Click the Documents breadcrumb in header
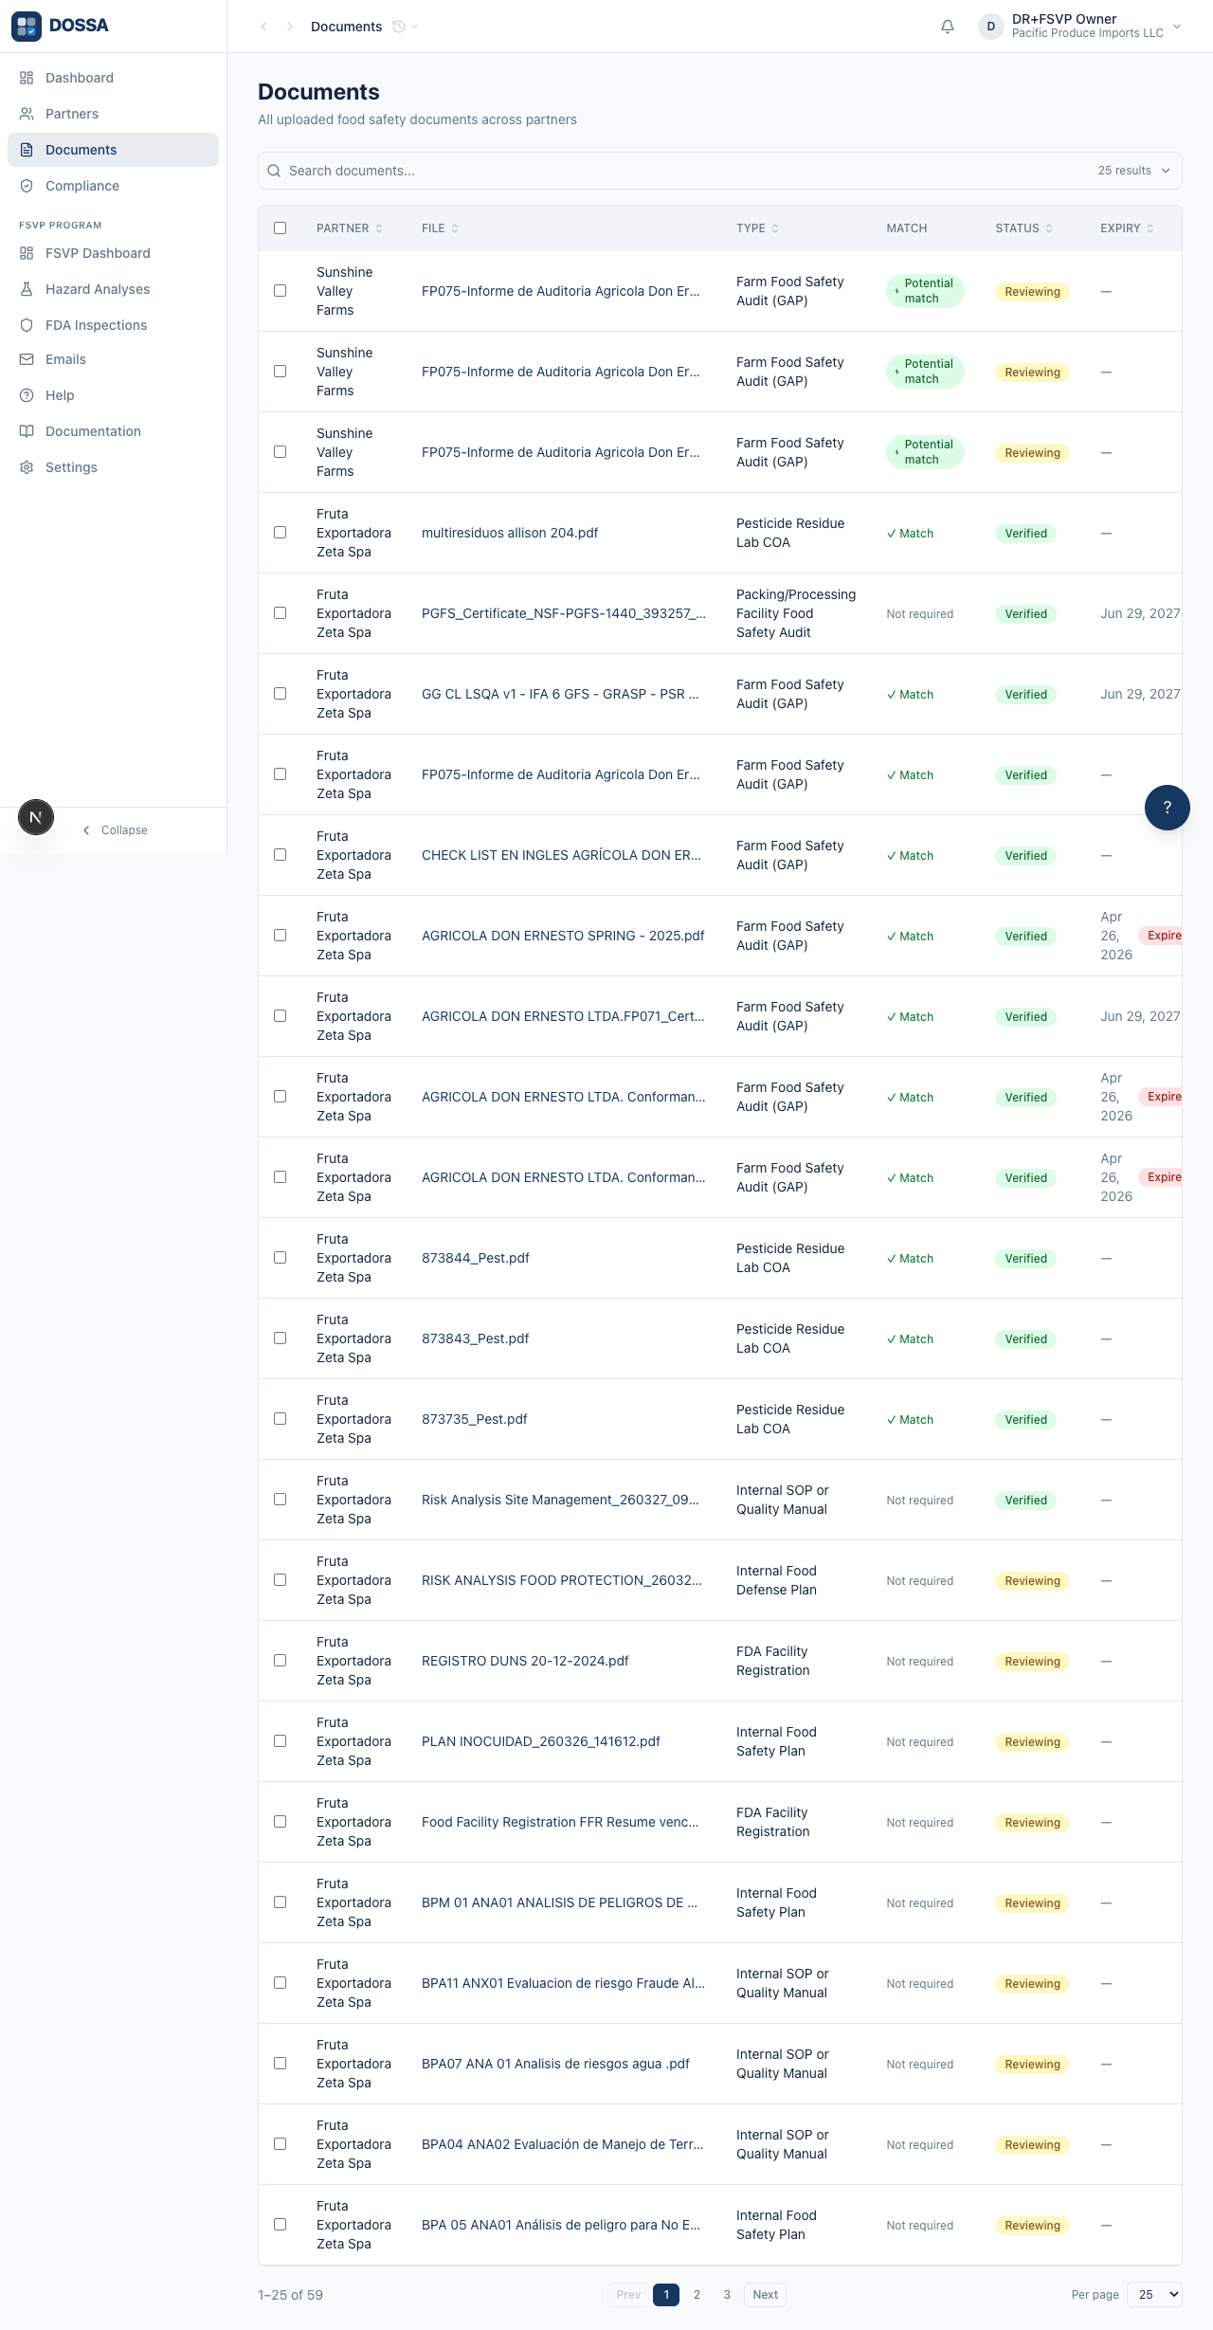The height and width of the screenshot is (2330, 1213). tap(347, 27)
